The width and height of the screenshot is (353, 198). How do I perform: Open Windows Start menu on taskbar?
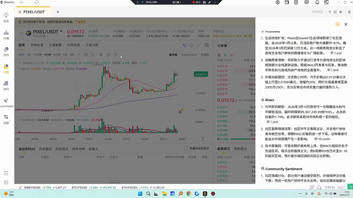pyautogui.click(x=140, y=194)
